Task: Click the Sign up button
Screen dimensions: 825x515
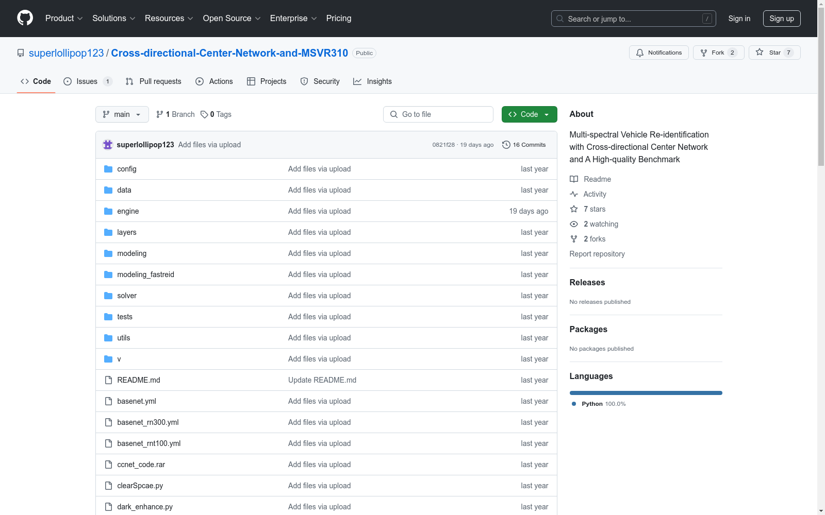Action: pos(781,19)
